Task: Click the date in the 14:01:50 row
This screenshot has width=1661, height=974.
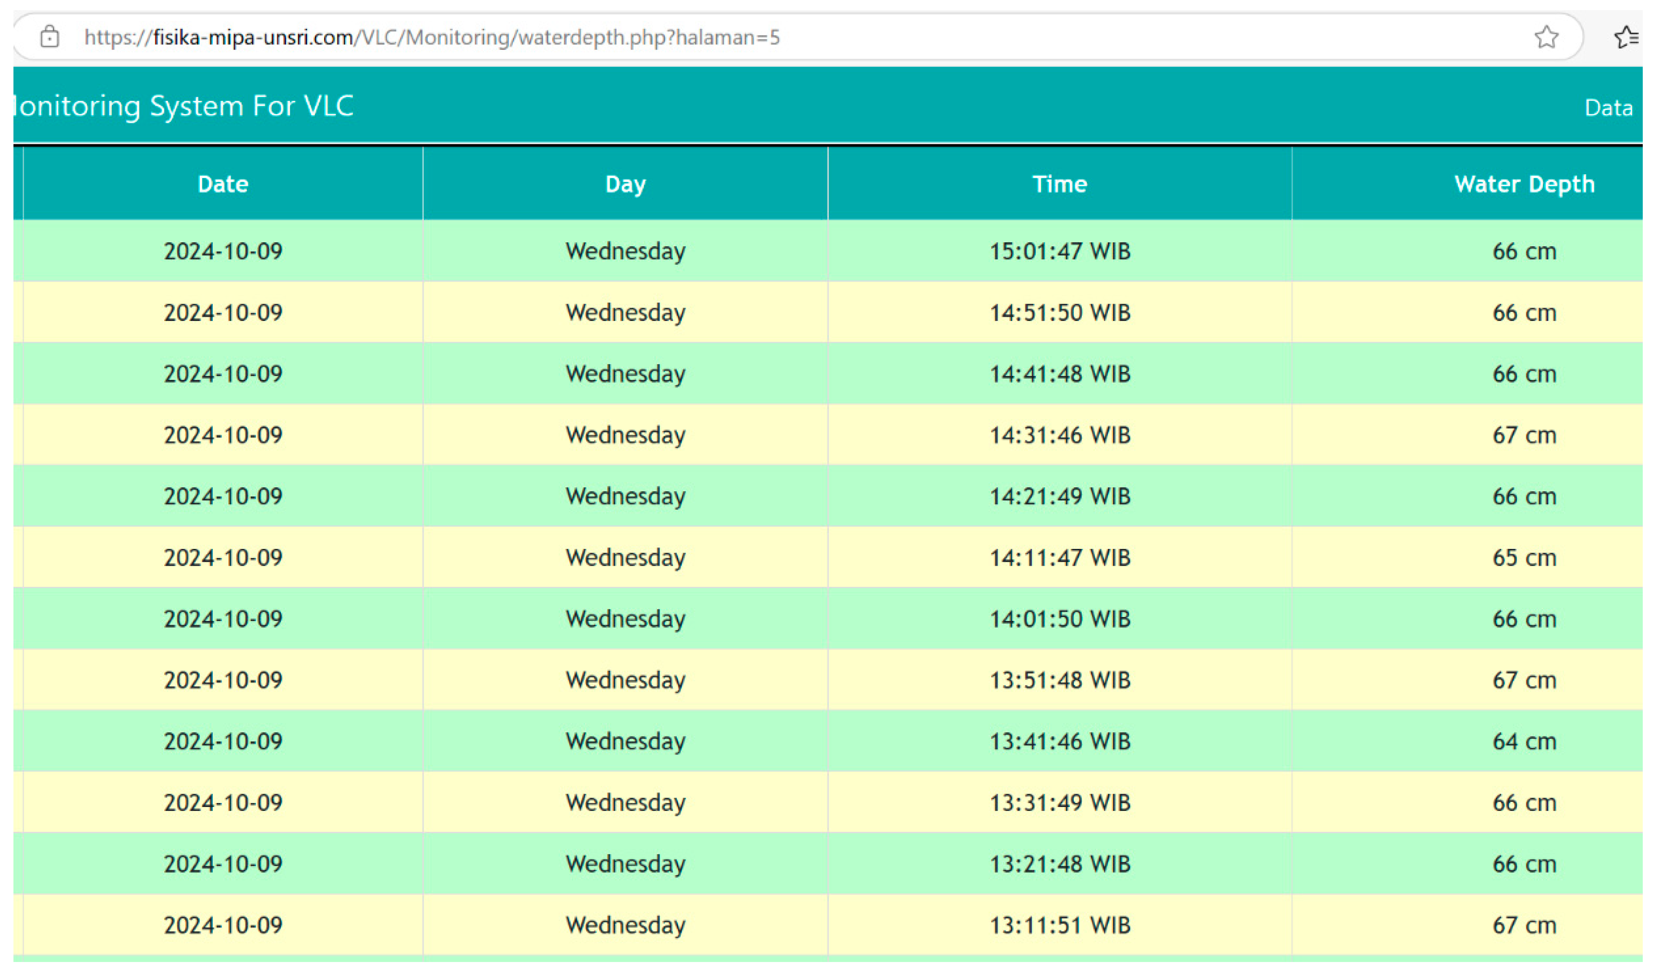Action: click(223, 618)
